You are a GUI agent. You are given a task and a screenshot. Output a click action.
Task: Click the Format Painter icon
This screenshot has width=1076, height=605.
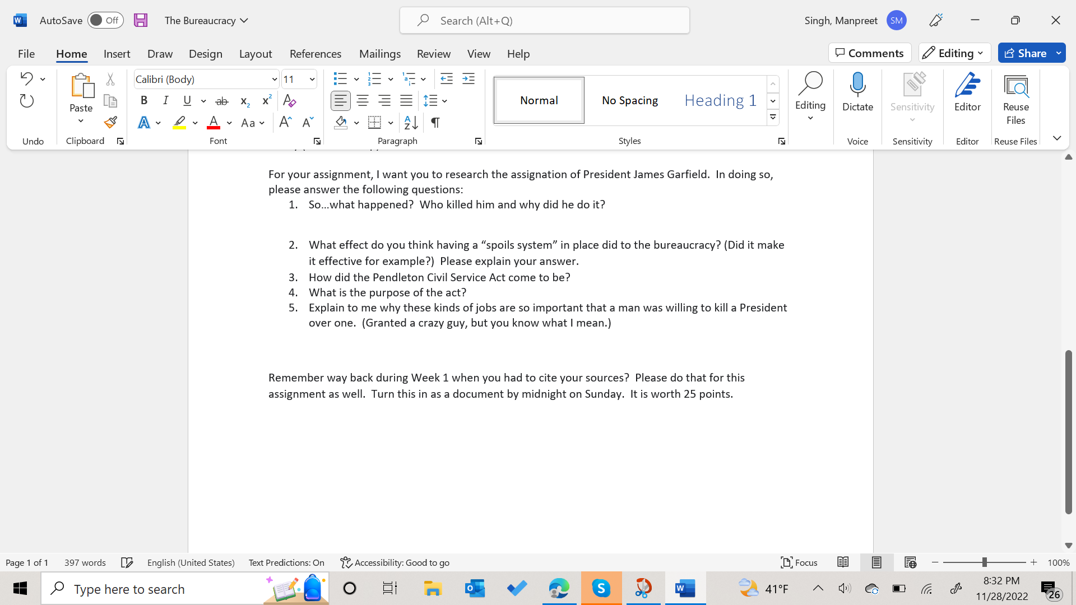(x=110, y=122)
